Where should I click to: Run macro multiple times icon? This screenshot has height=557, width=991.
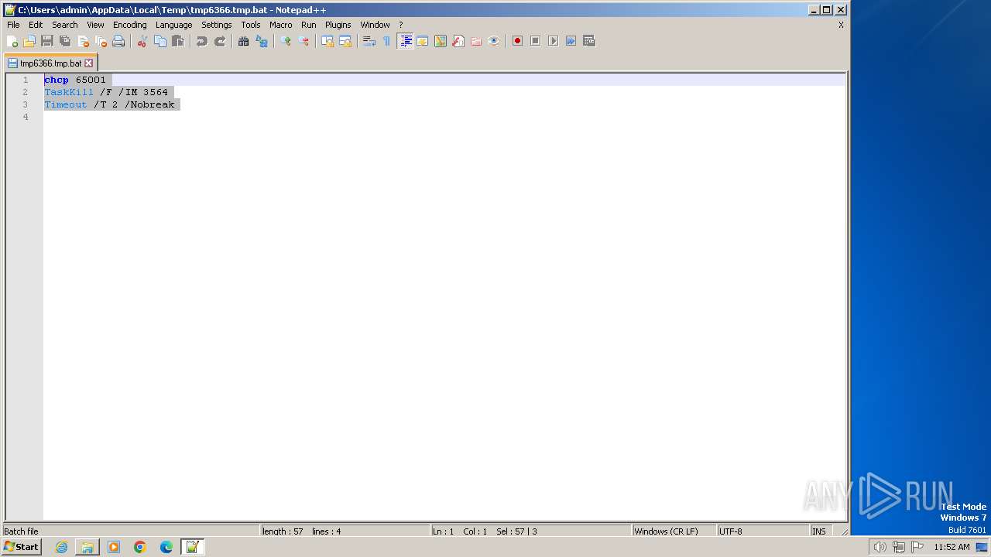(x=571, y=41)
